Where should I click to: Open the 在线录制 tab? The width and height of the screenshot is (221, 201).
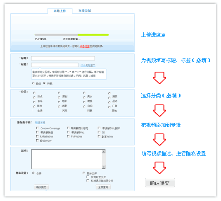pos(85,11)
